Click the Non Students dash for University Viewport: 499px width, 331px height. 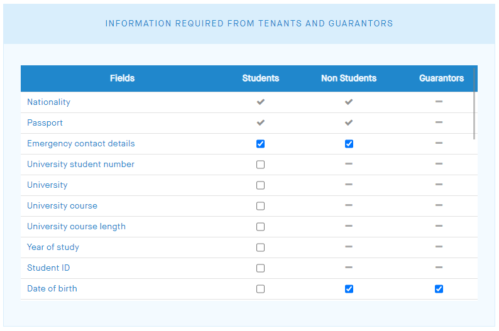pos(349,185)
